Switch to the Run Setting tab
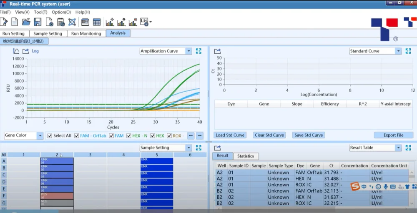 click(x=15, y=33)
